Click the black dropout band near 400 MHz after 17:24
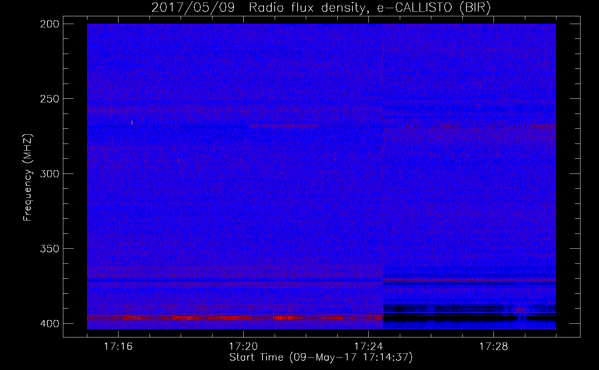599x370 pixels. [469, 318]
